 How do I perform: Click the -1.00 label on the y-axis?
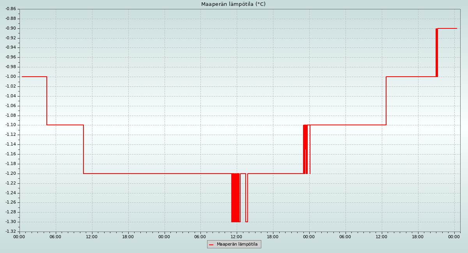pos(11,77)
